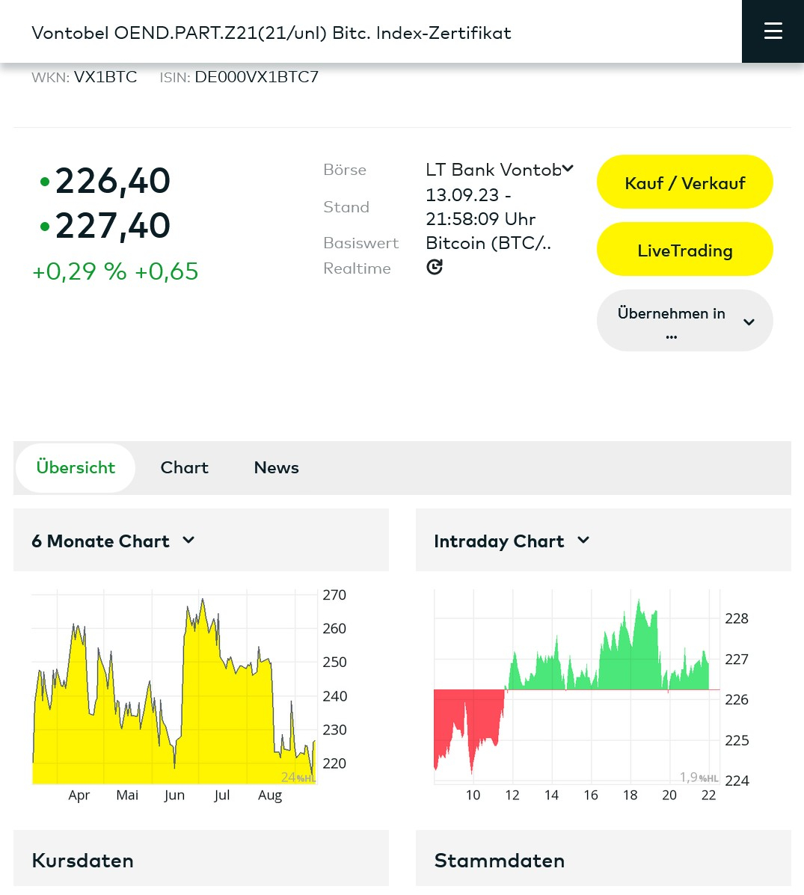Click the realtime refresh icon
This screenshot has width=804, height=895.
[435, 267]
